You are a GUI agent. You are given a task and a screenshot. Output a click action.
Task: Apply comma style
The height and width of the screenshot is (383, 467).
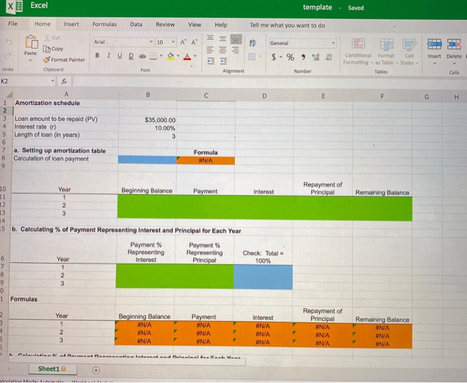click(303, 57)
